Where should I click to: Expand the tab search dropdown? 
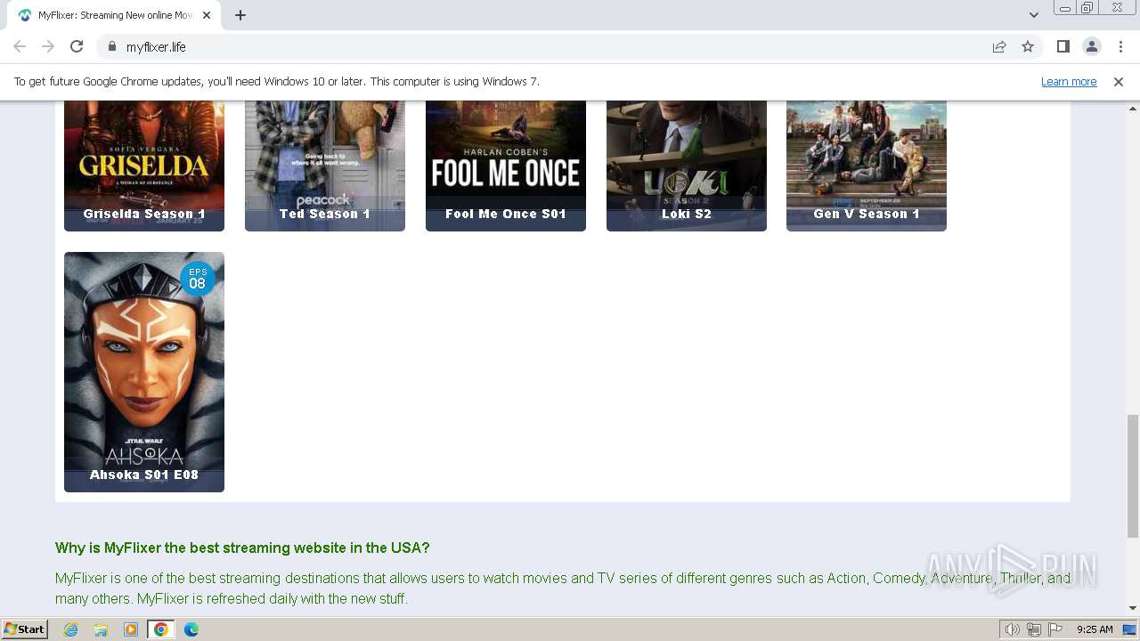[1033, 15]
